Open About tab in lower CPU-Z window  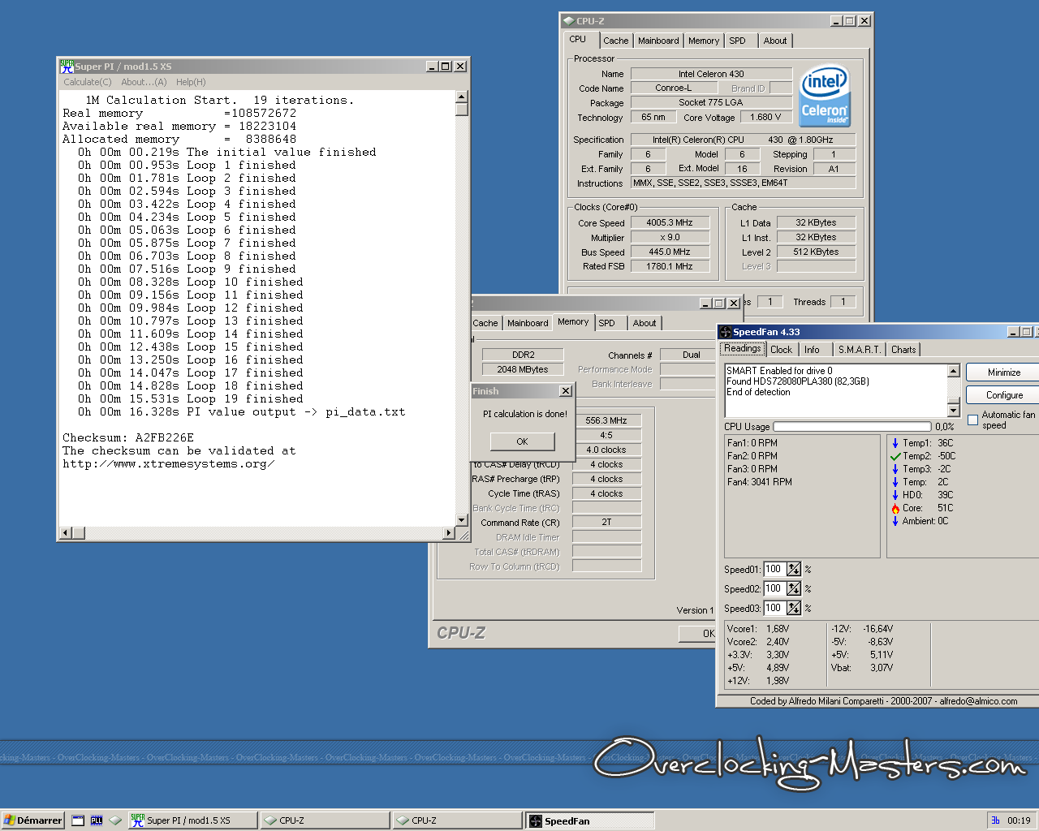pyautogui.click(x=645, y=323)
